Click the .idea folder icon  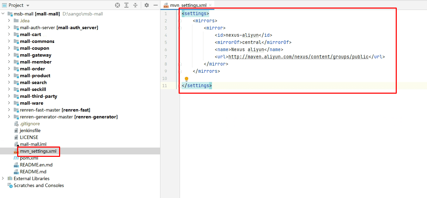(16, 21)
